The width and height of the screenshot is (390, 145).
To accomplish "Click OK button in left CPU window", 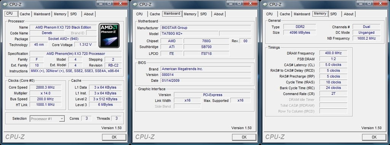I will coord(114,137).
